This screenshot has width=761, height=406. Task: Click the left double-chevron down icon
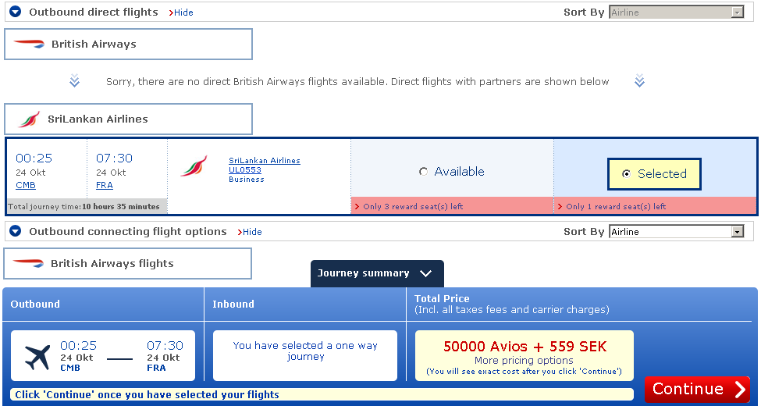pos(74,81)
